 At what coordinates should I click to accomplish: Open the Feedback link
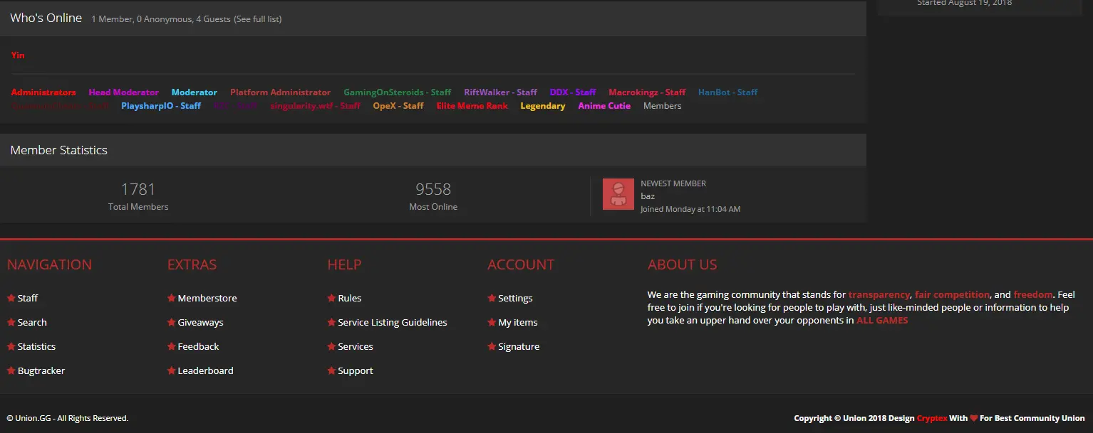tap(199, 346)
